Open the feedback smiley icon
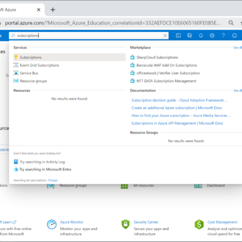Viewport: 242px width, 242px height. click(235, 36)
